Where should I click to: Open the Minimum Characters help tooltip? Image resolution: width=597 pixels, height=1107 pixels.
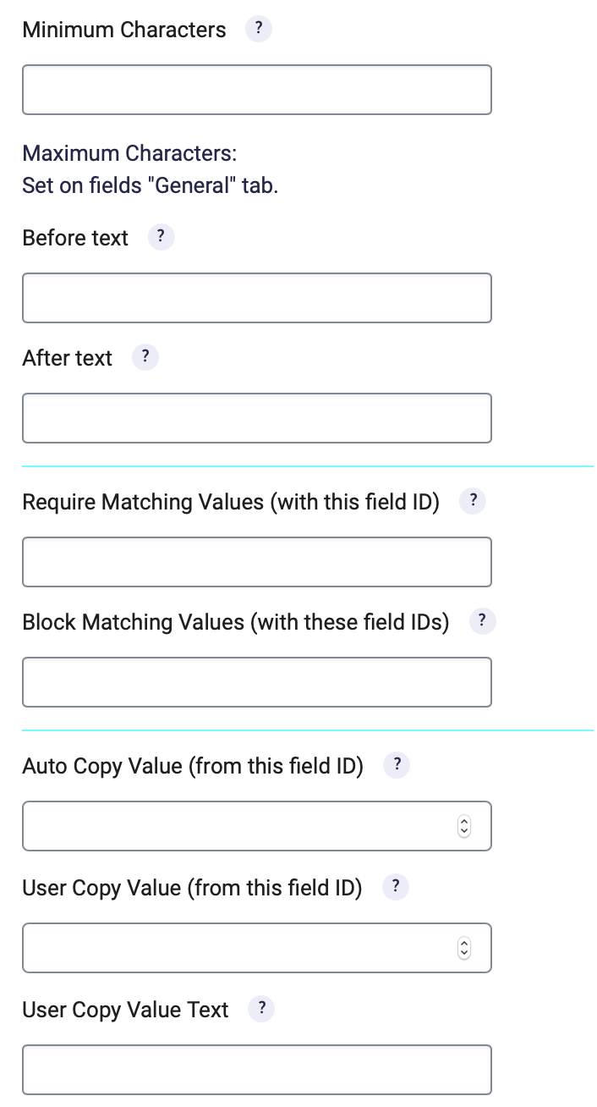point(258,28)
